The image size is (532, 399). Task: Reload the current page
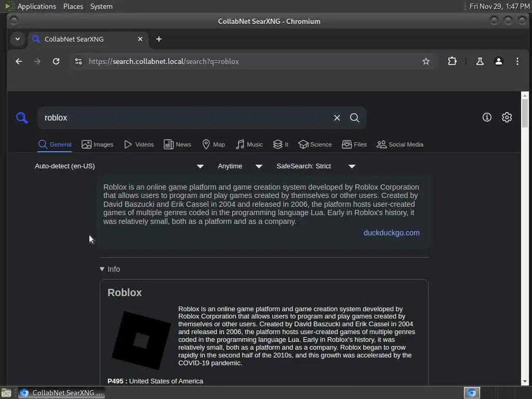tap(56, 61)
